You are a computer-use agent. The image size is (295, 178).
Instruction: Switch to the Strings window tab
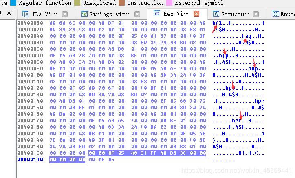[110, 14]
